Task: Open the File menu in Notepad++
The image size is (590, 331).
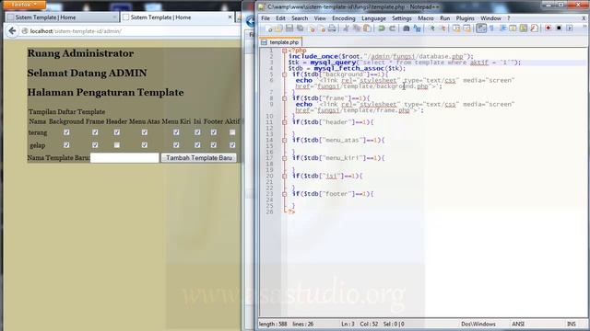Action: pyautogui.click(x=265, y=18)
